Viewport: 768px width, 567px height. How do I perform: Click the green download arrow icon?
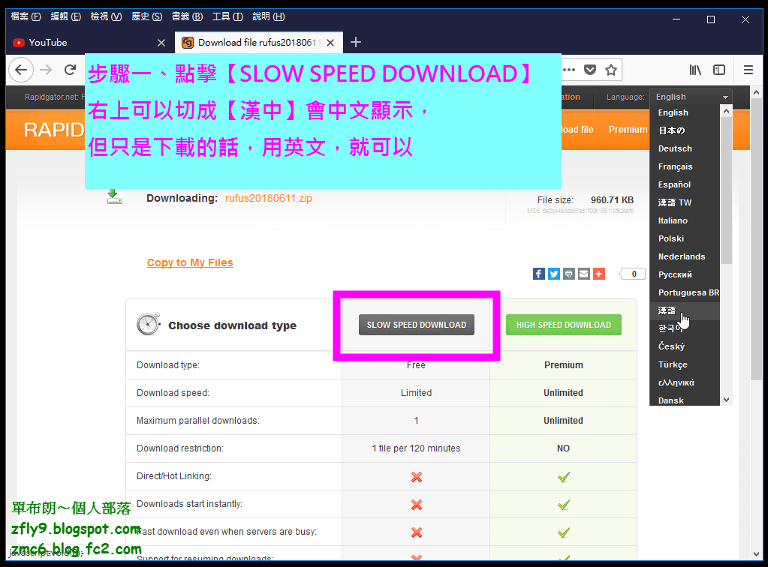tap(115, 196)
